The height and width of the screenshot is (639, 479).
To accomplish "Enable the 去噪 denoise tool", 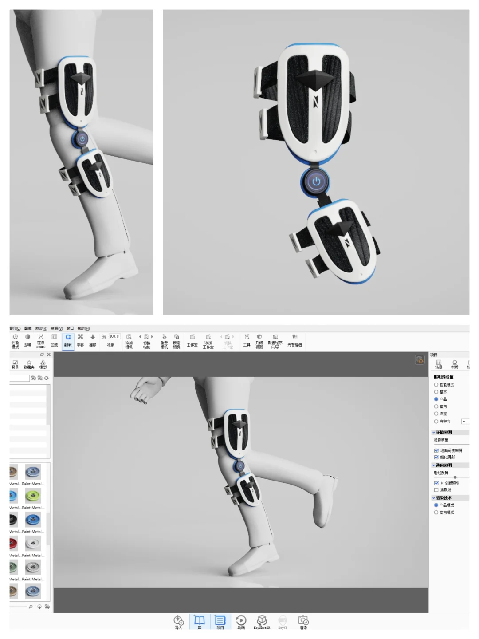I will pyautogui.click(x=27, y=341).
